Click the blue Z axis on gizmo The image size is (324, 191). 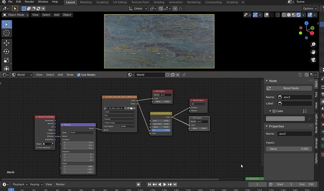coord(307,23)
